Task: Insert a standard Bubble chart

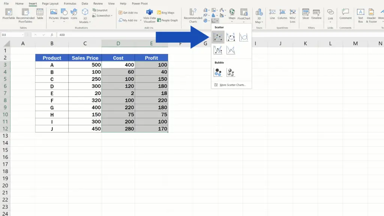Action: pyautogui.click(x=218, y=72)
